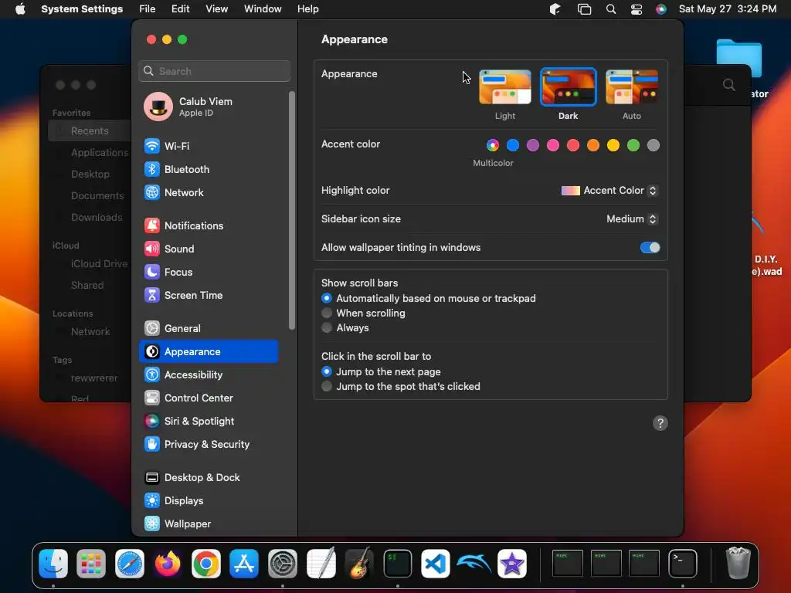
Task: Open the Apple menu
Action: tap(20, 9)
